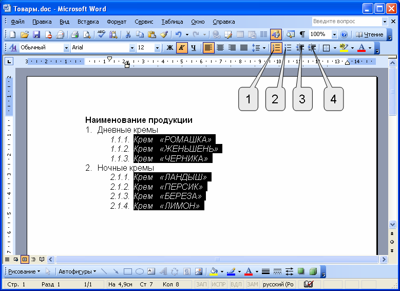400x291 pixels.
Task: Open Word Help question mark icon
Action: click(x=344, y=34)
